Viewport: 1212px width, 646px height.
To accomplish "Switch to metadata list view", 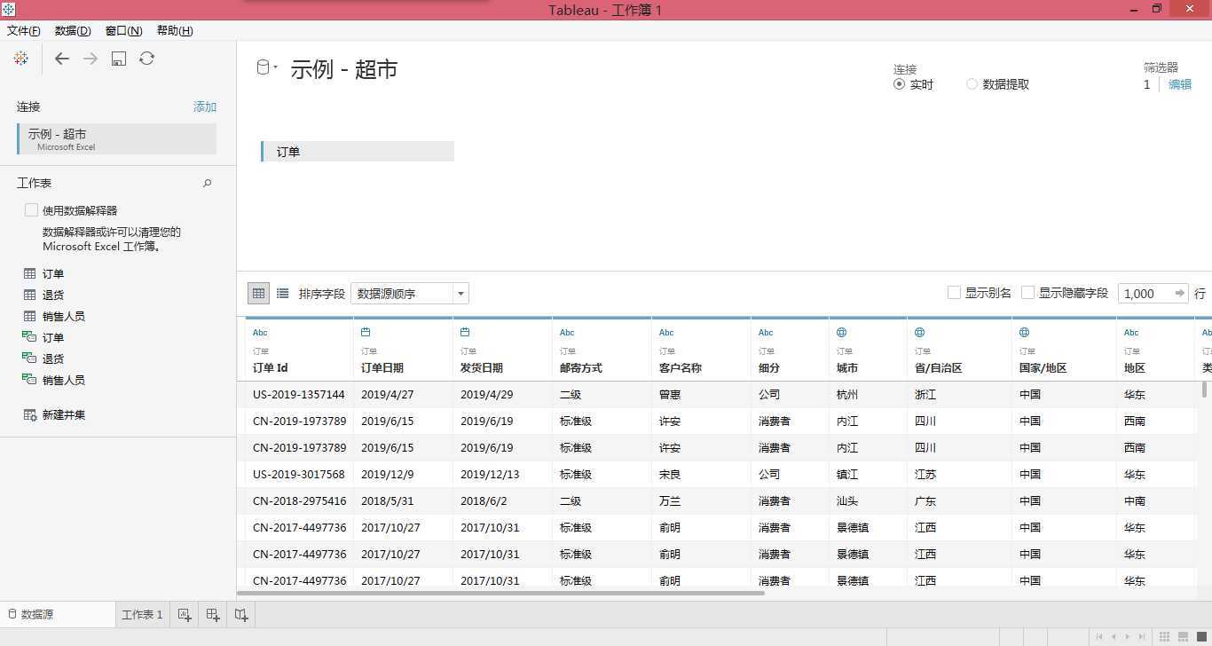I will pos(282,293).
